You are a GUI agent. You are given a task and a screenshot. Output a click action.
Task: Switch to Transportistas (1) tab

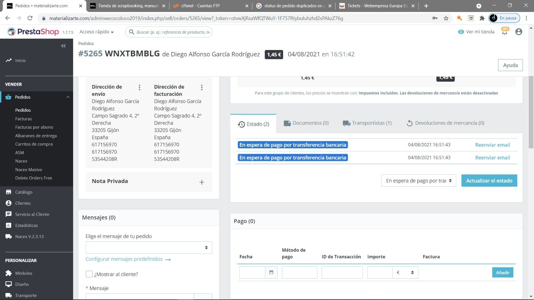click(367, 123)
